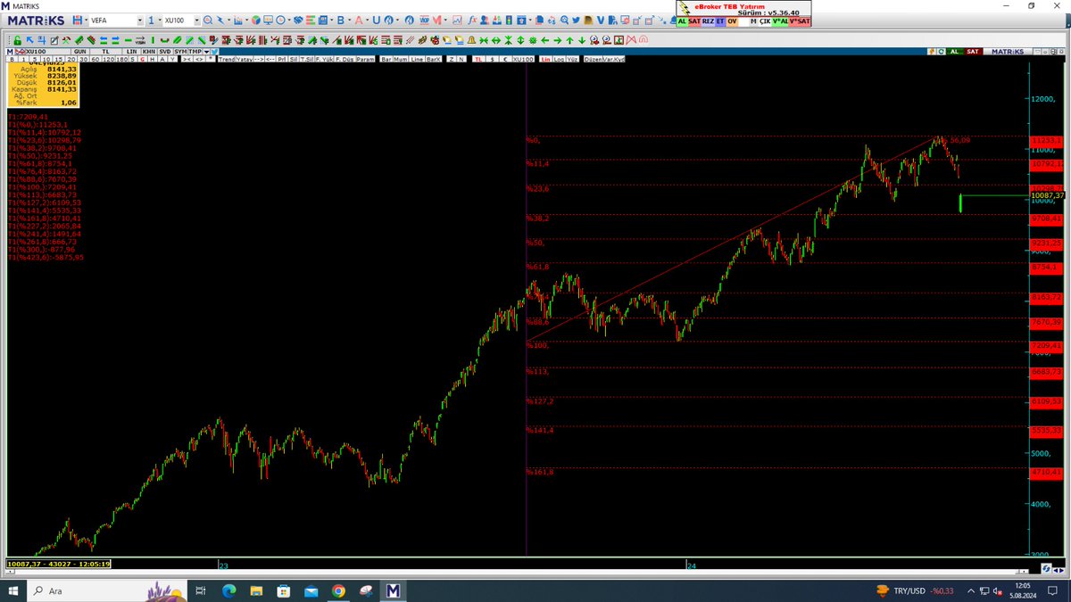Image resolution: width=1071 pixels, height=602 pixels.
Task: Click the small Twitter icon in chart header
Action: point(214,51)
